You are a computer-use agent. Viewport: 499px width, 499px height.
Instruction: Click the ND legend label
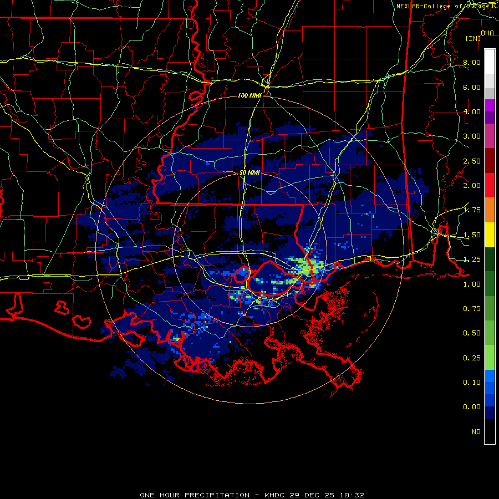click(476, 432)
